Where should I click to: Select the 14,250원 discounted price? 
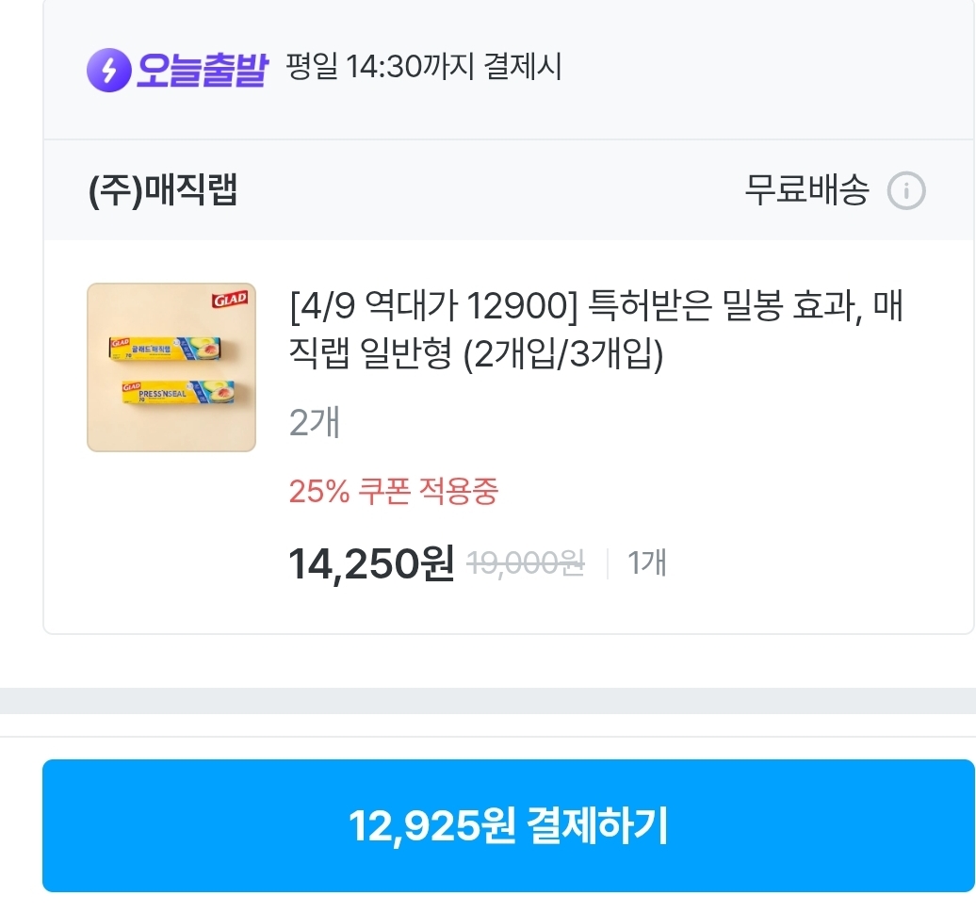click(x=371, y=563)
